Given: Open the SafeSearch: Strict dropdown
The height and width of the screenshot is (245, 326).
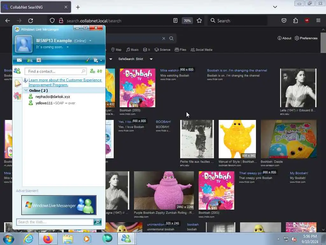Looking at the screenshot, I should pyautogui.click(x=136, y=59).
